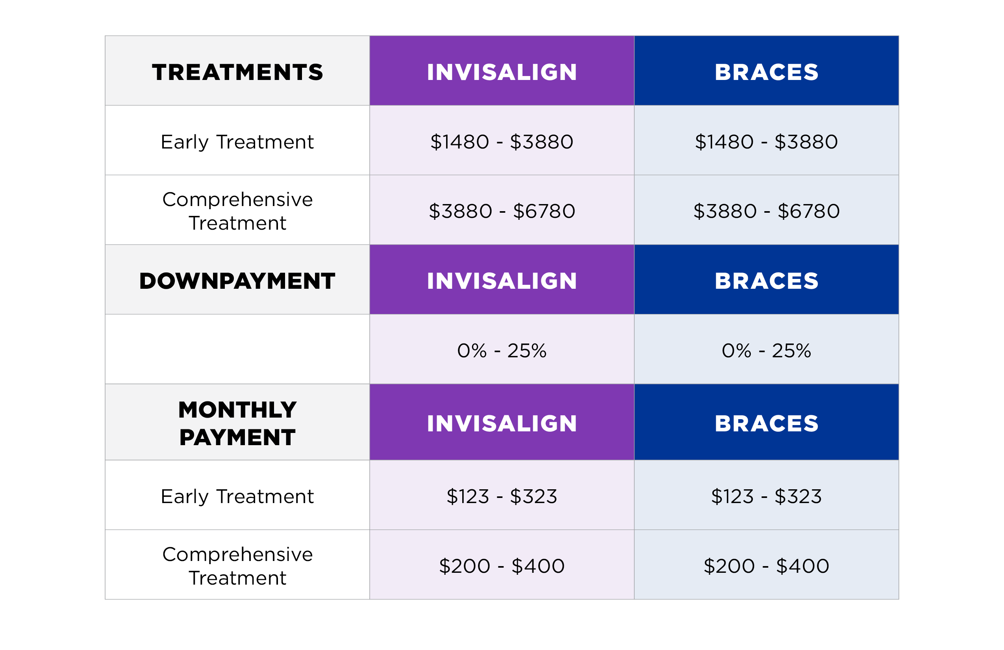Click Braces monthly $200 - $400 cell
Viewport: 1004px width, 650px height.
767,564
